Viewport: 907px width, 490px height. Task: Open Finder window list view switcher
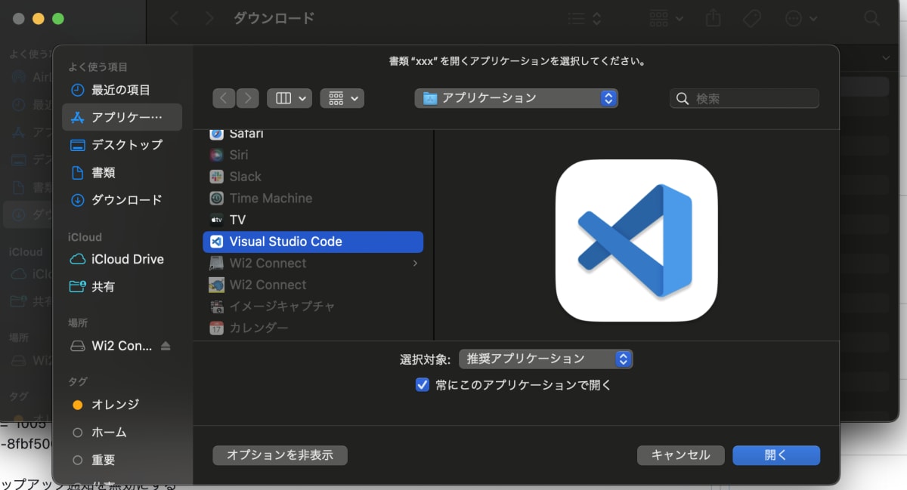coord(584,18)
